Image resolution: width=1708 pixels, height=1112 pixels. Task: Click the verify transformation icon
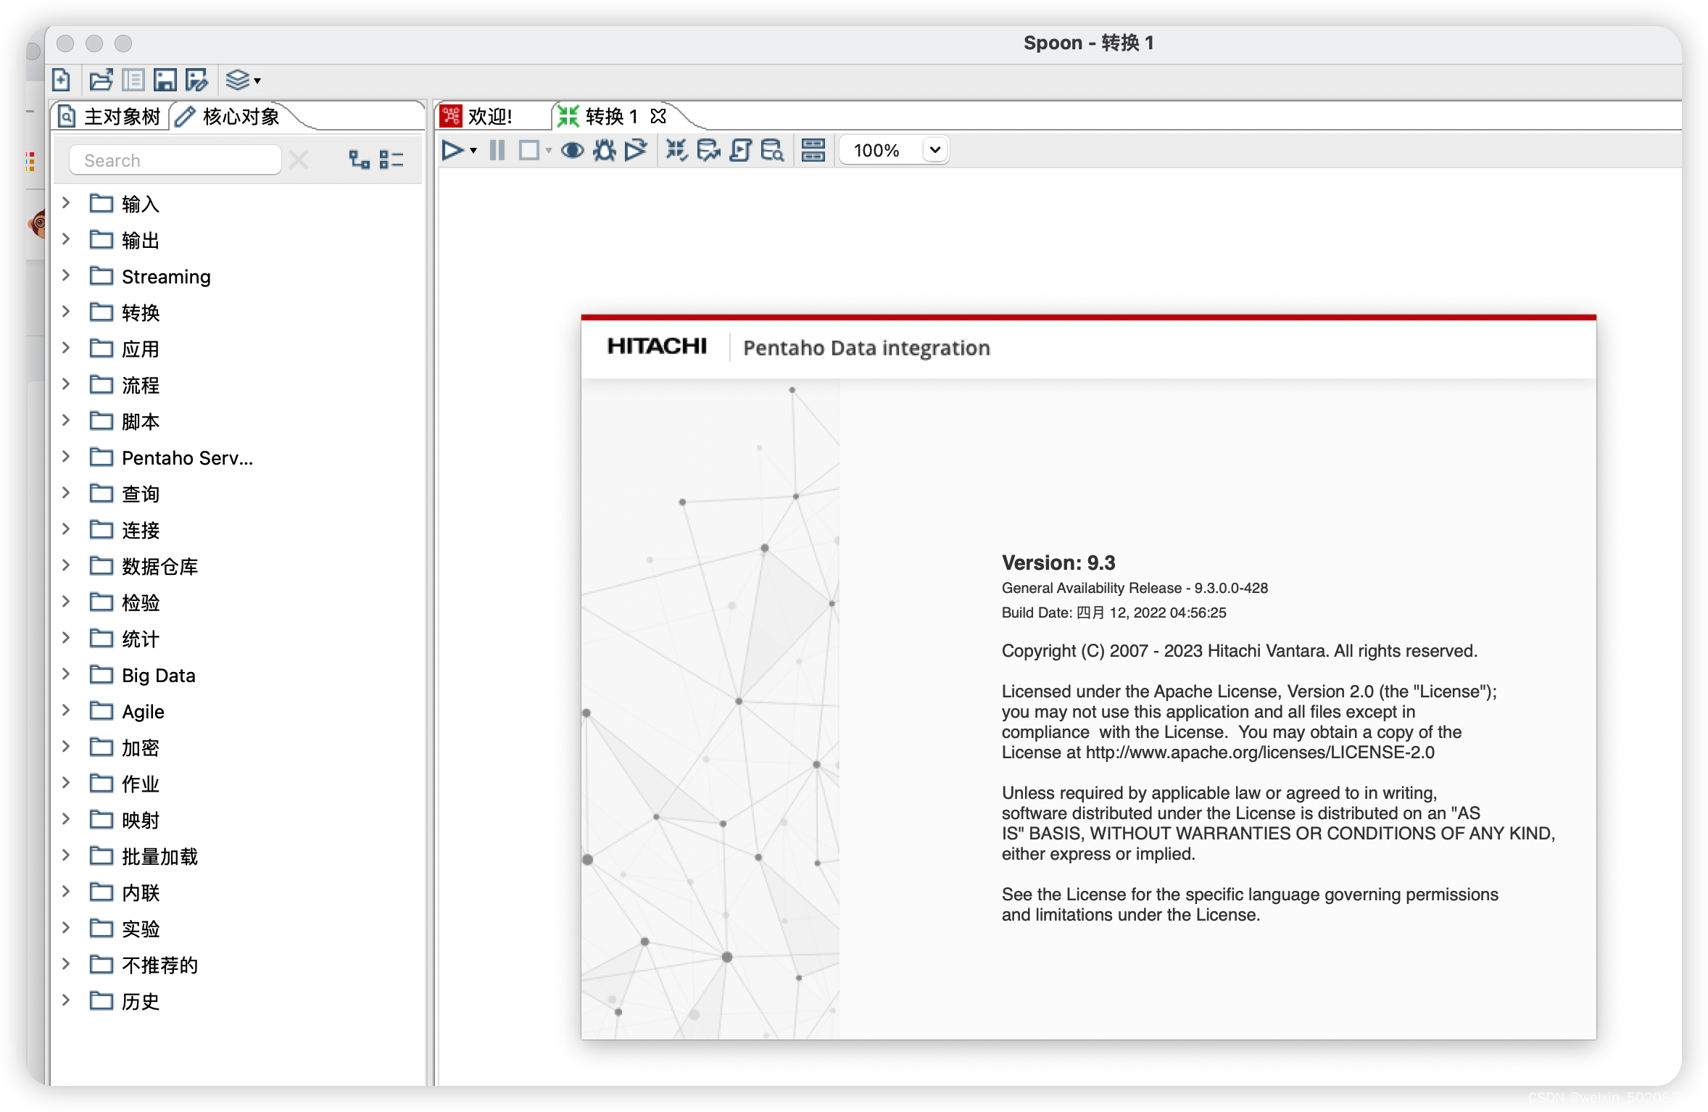676,151
